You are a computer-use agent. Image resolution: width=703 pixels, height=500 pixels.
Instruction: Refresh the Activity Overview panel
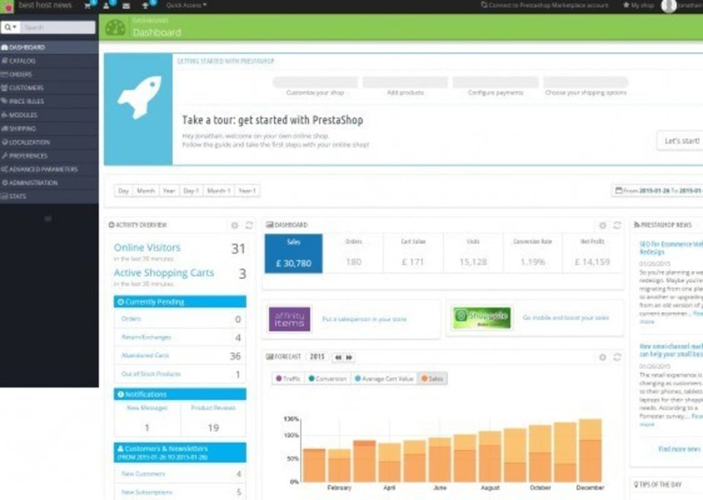(249, 226)
